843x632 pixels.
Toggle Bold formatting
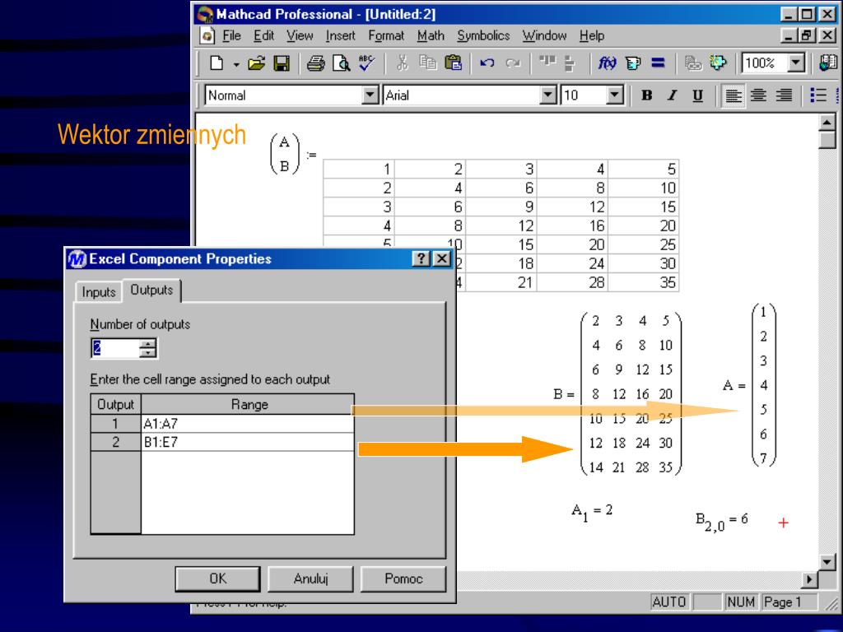click(x=647, y=95)
